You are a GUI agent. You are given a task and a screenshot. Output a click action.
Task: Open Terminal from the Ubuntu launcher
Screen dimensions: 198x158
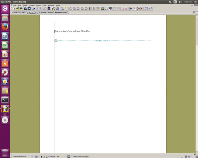click(x=5, y=100)
